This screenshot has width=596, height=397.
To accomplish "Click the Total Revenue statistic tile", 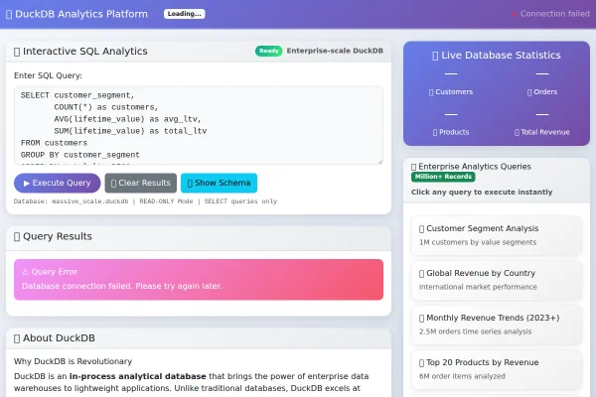I will [542, 123].
